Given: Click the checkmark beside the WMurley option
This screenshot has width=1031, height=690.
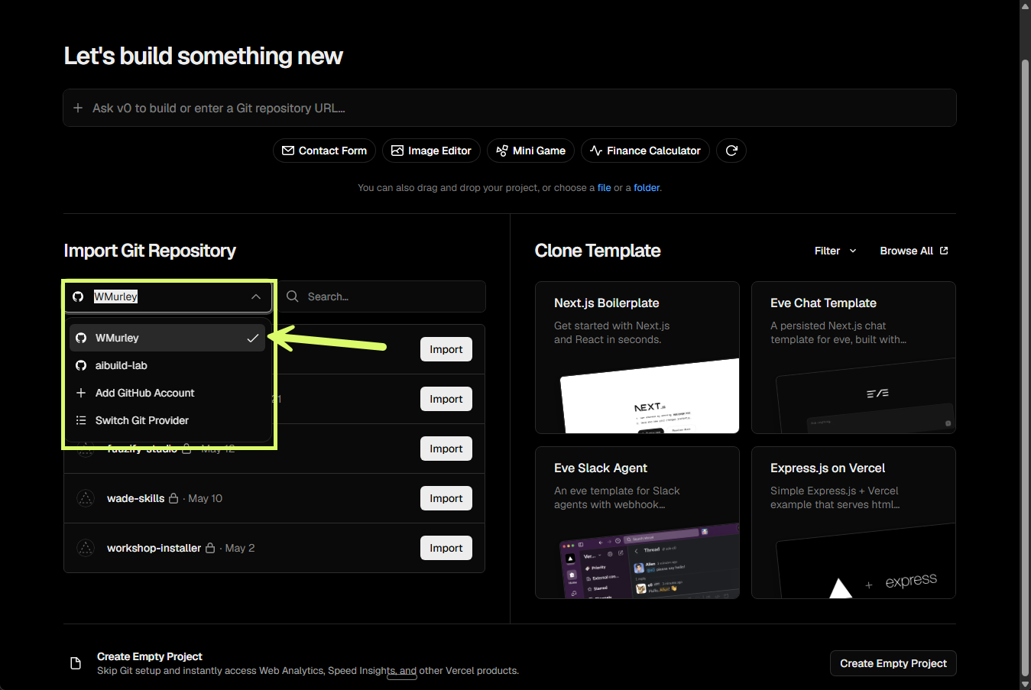Looking at the screenshot, I should pos(253,338).
